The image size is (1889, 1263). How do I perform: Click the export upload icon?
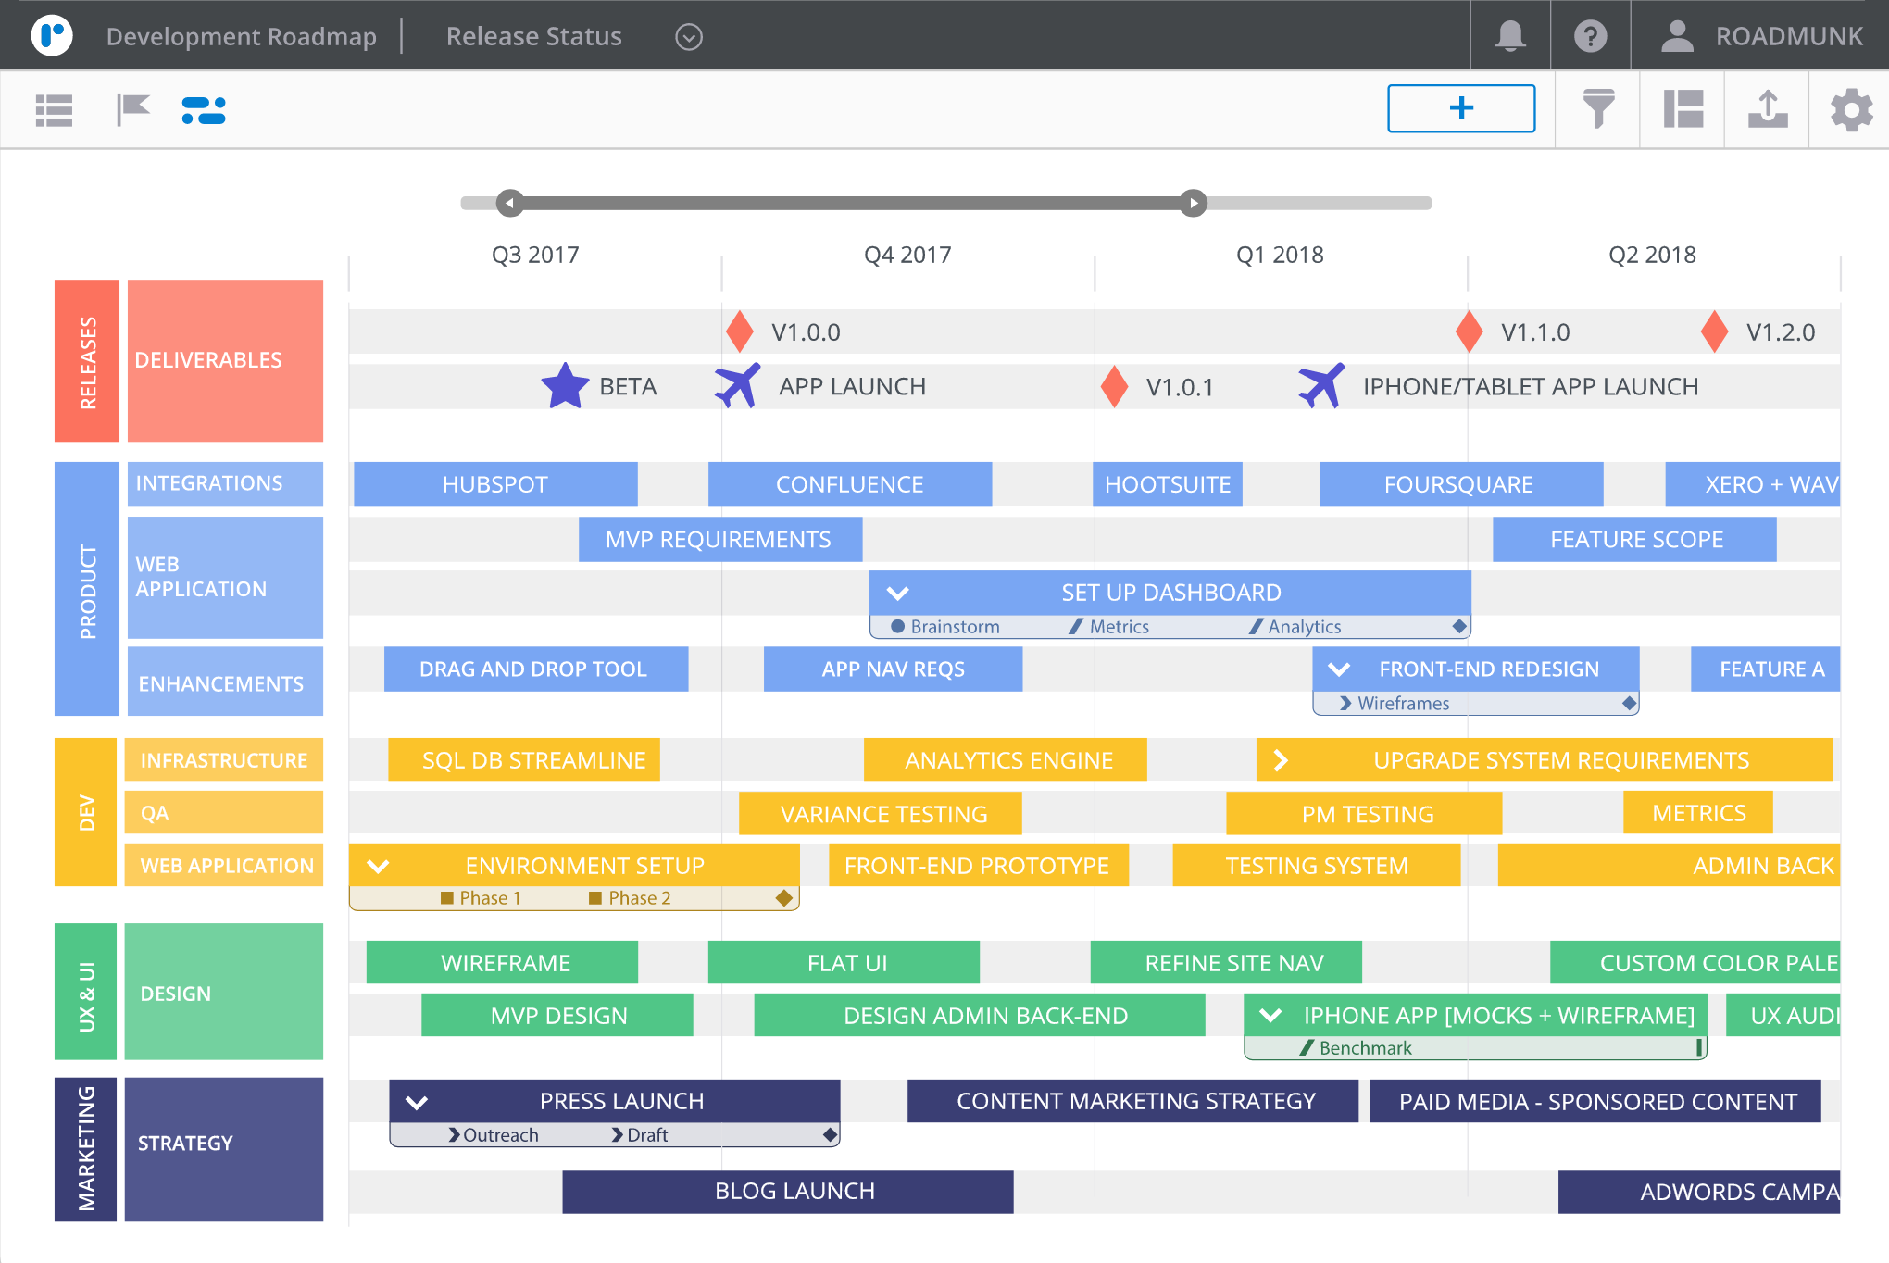1768,108
